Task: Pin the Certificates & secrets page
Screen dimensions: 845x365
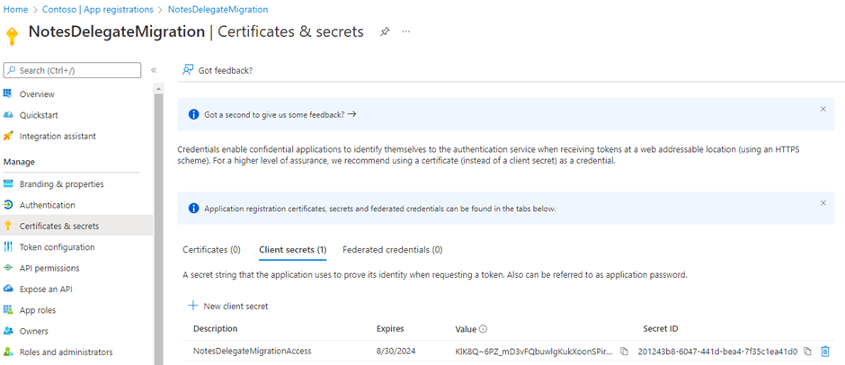Action: (385, 31)
